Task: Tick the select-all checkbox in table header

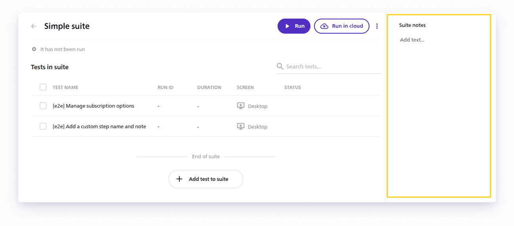Action: 43,87
